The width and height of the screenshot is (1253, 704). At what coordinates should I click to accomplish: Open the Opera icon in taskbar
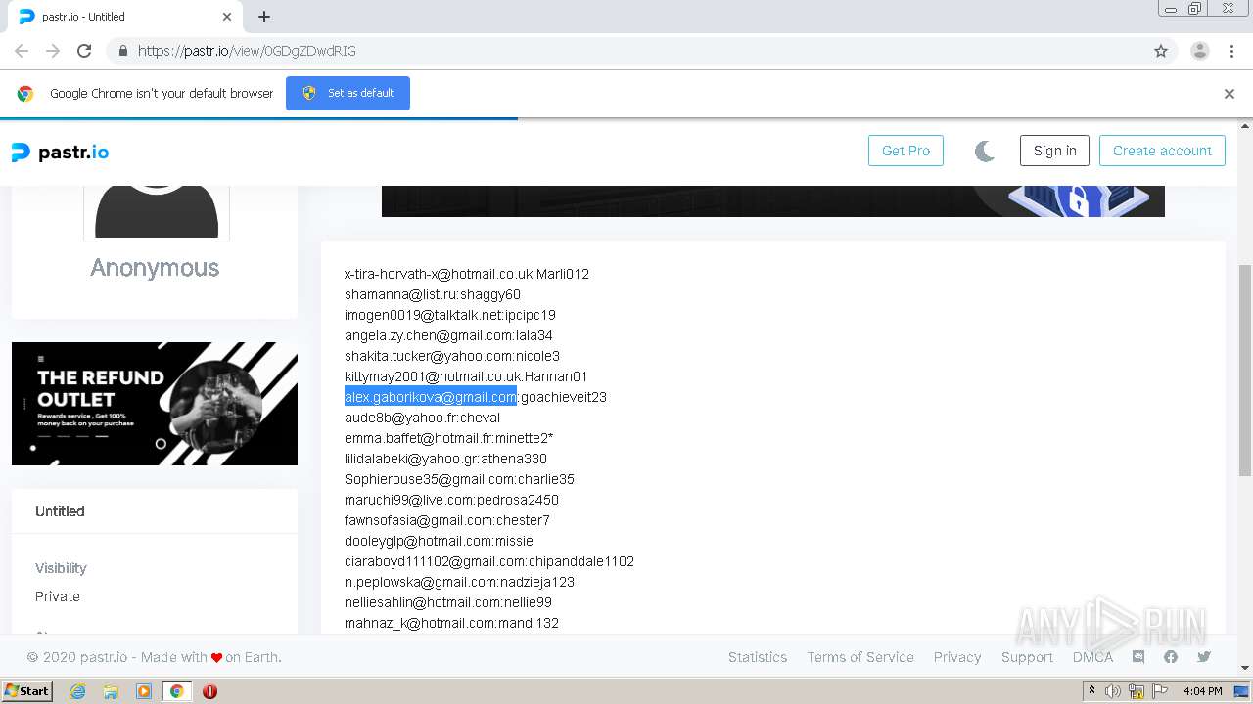click(x=209, y=691)
